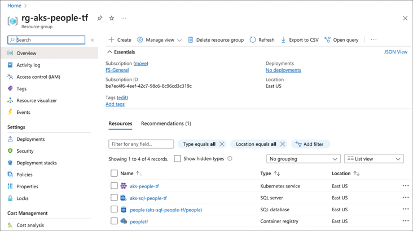Click Export to CSV download icon
The image size is (413, 231).
283,40
